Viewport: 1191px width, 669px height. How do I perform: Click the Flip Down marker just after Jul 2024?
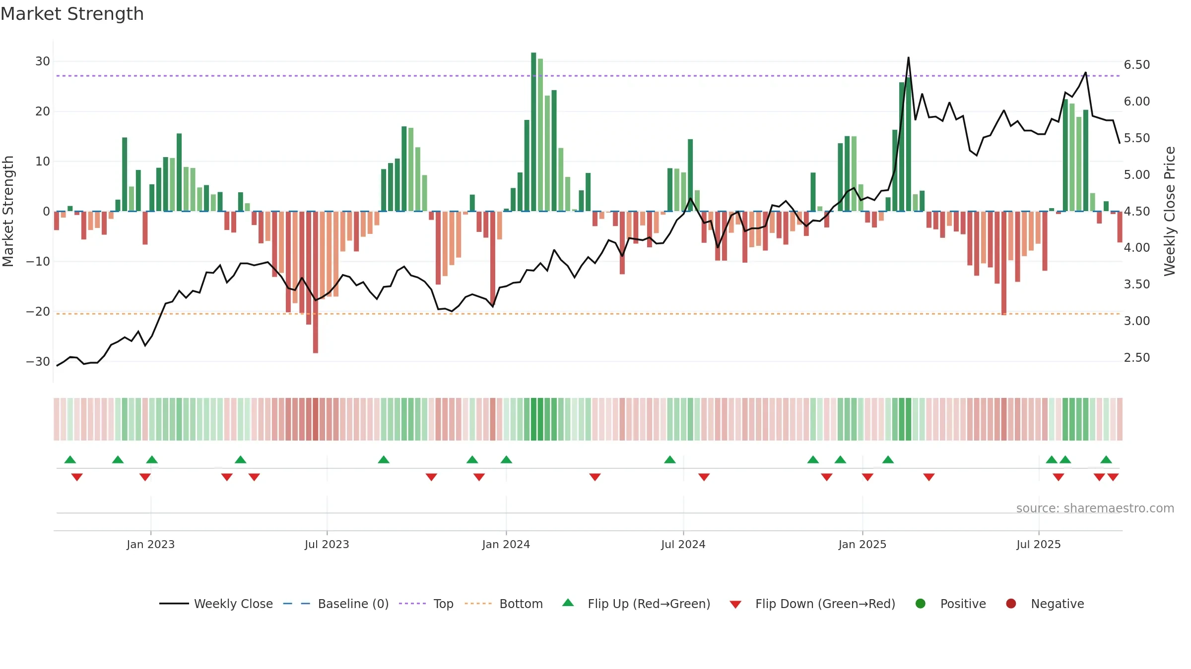(x=704, y=477)
